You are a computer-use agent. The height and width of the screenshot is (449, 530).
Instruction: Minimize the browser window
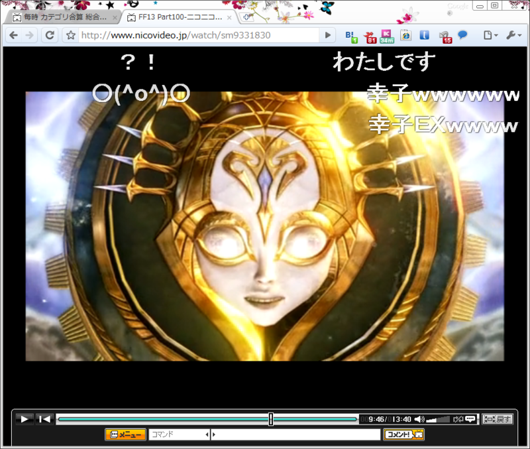[480, 6]
